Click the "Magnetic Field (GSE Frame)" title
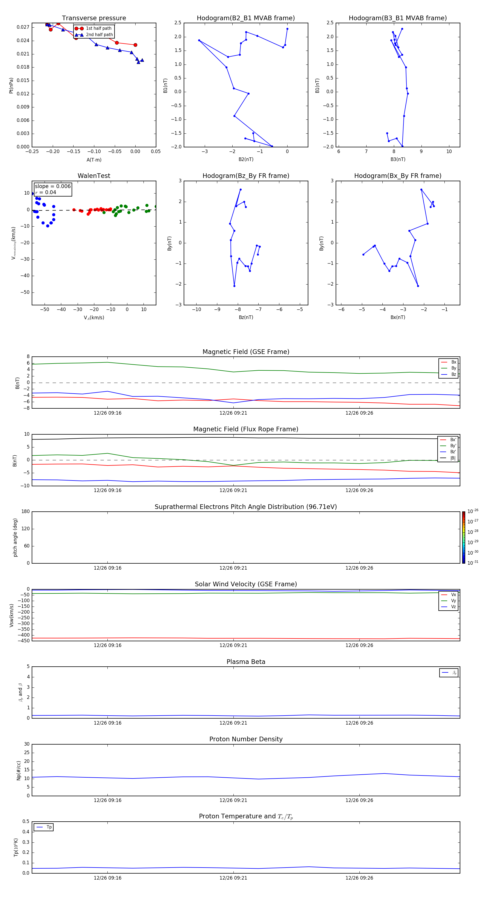 (246, 352)
